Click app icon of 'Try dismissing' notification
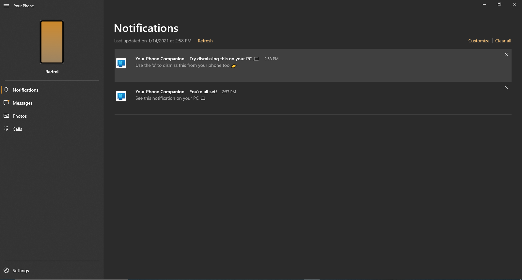 [x=121, y=63]
